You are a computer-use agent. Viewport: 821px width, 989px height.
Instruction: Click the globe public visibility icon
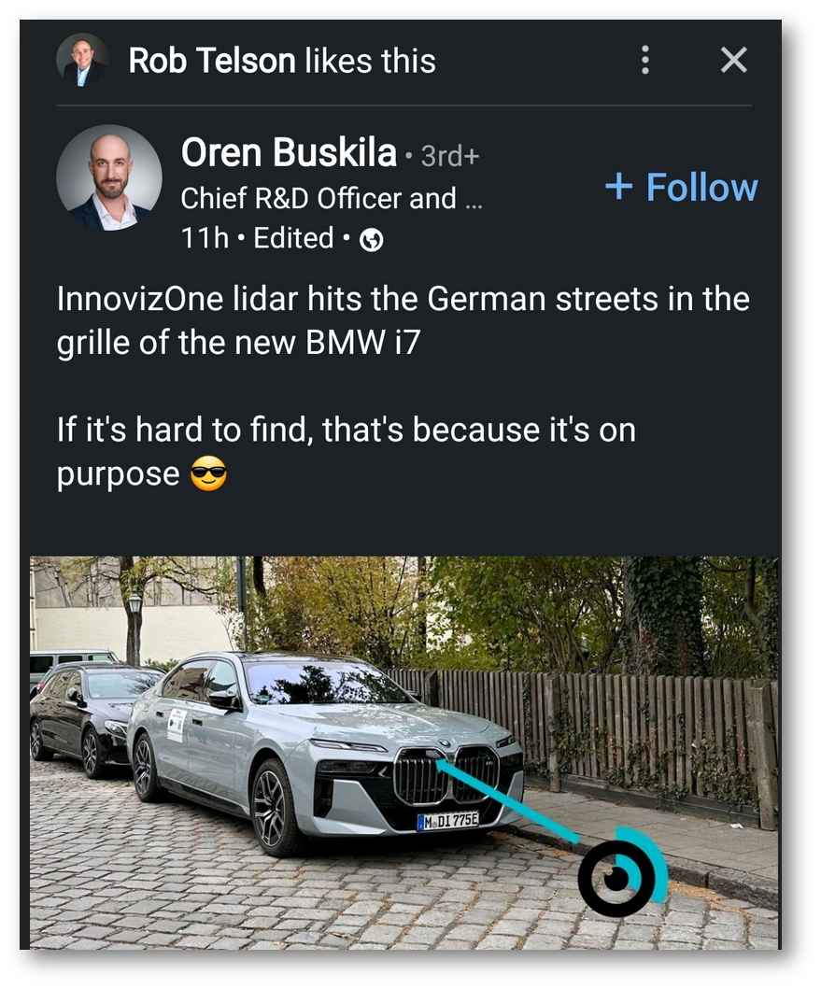coord(371,240)
